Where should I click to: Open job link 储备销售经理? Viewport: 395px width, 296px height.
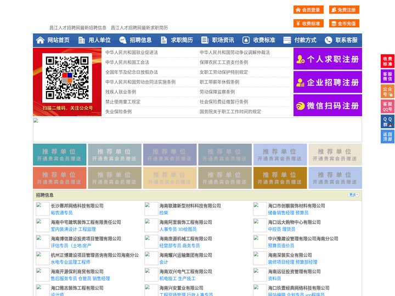point(281,213)
